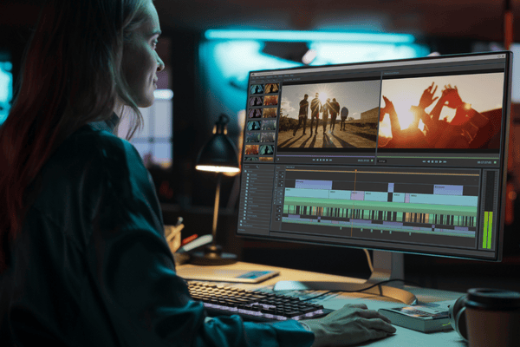
Task: Click the leftmost green marker below audio tracks
Action: 341,228
